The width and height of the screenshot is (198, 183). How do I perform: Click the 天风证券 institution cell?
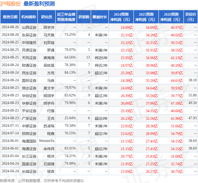(29, 58)
